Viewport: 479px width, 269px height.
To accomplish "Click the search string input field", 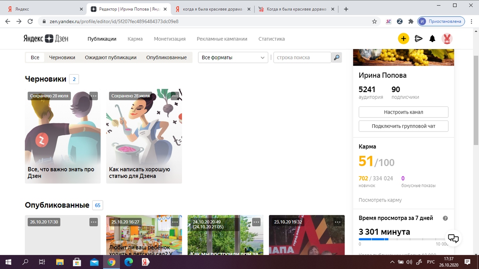I will pos(302,57).
